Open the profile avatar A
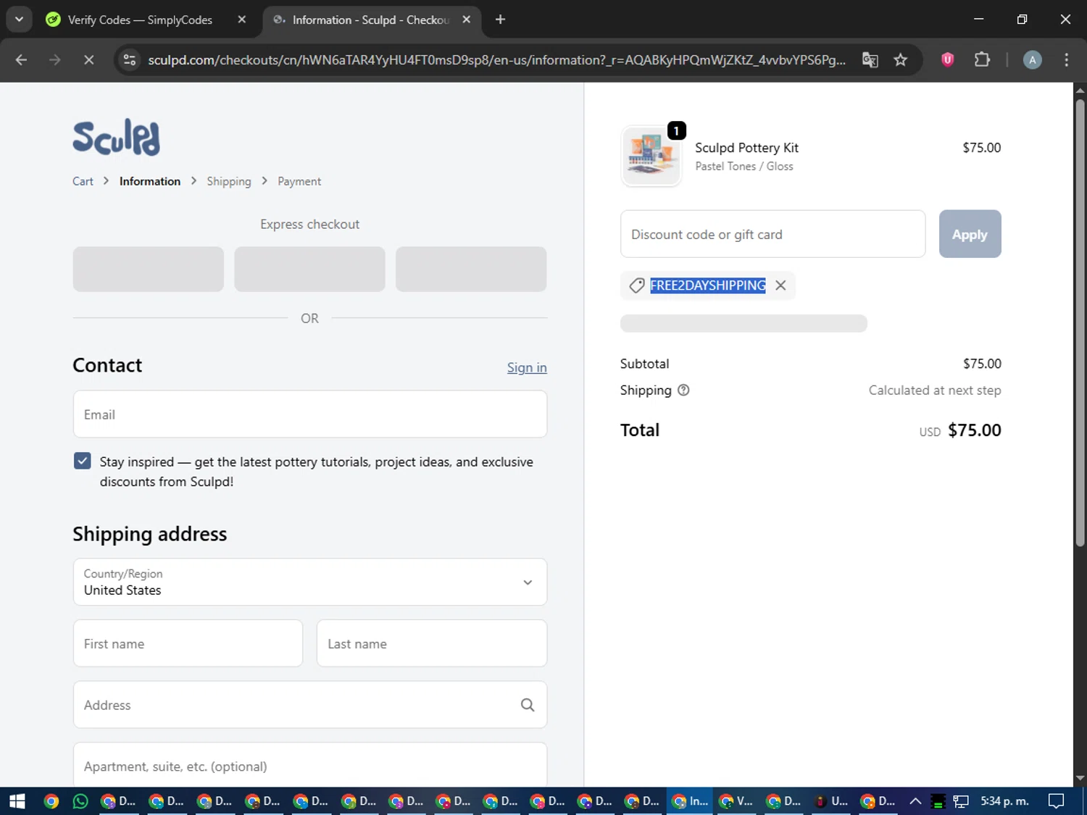This screenshot has width=1087, height=815. [x=1033, y=60]
